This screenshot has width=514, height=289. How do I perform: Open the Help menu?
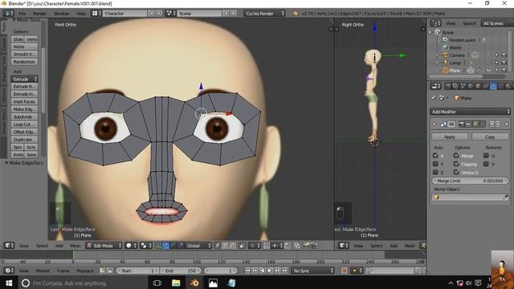click(81, 14)
